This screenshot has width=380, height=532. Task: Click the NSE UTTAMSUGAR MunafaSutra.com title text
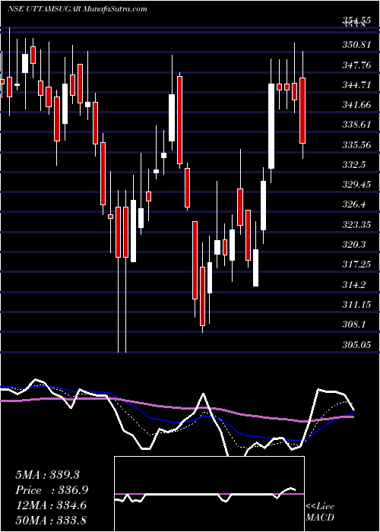[77, 9]
